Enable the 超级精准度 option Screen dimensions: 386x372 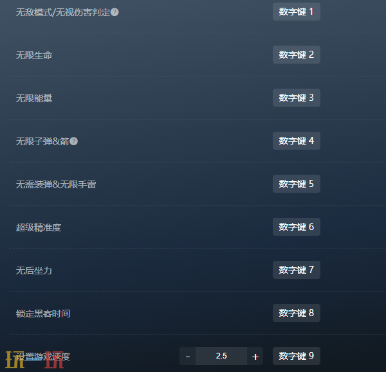pyautogui.click(x=39, y=227)
